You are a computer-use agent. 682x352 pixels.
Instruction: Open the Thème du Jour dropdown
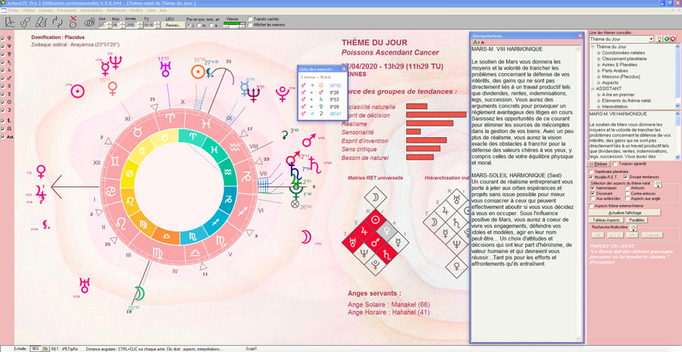(x=651, y=39)
